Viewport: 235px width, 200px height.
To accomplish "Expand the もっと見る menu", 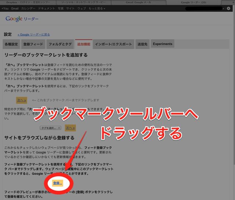I will coord(97,8).
